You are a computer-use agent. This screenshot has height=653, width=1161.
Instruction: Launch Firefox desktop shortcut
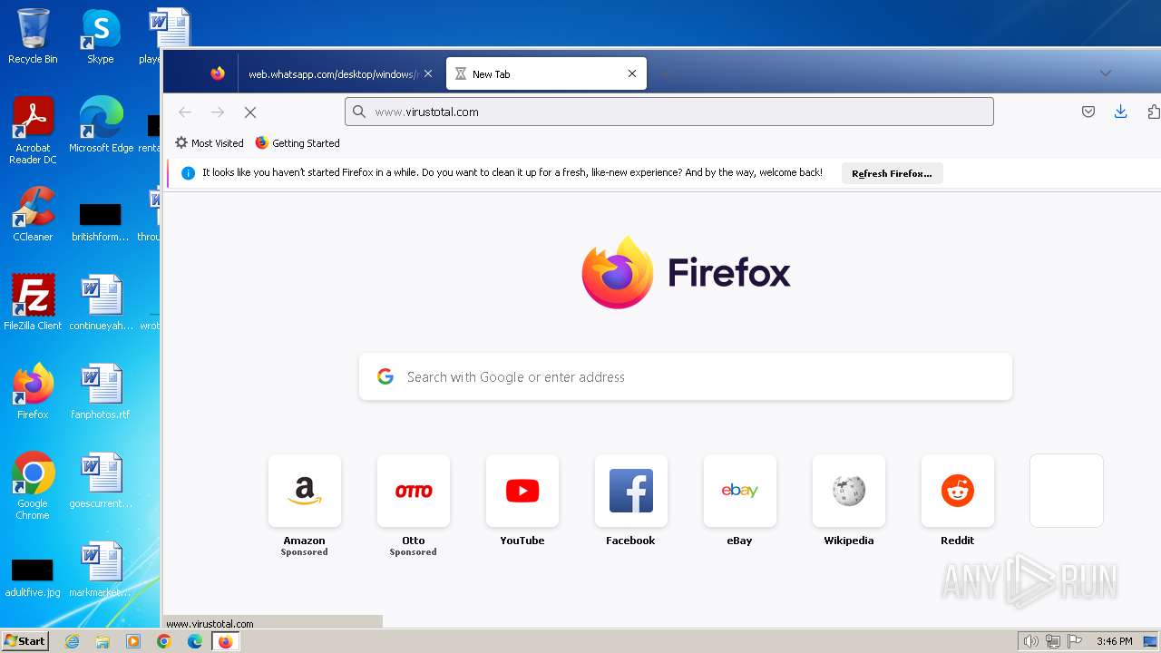pyautogui.click(x=33, y=392)
